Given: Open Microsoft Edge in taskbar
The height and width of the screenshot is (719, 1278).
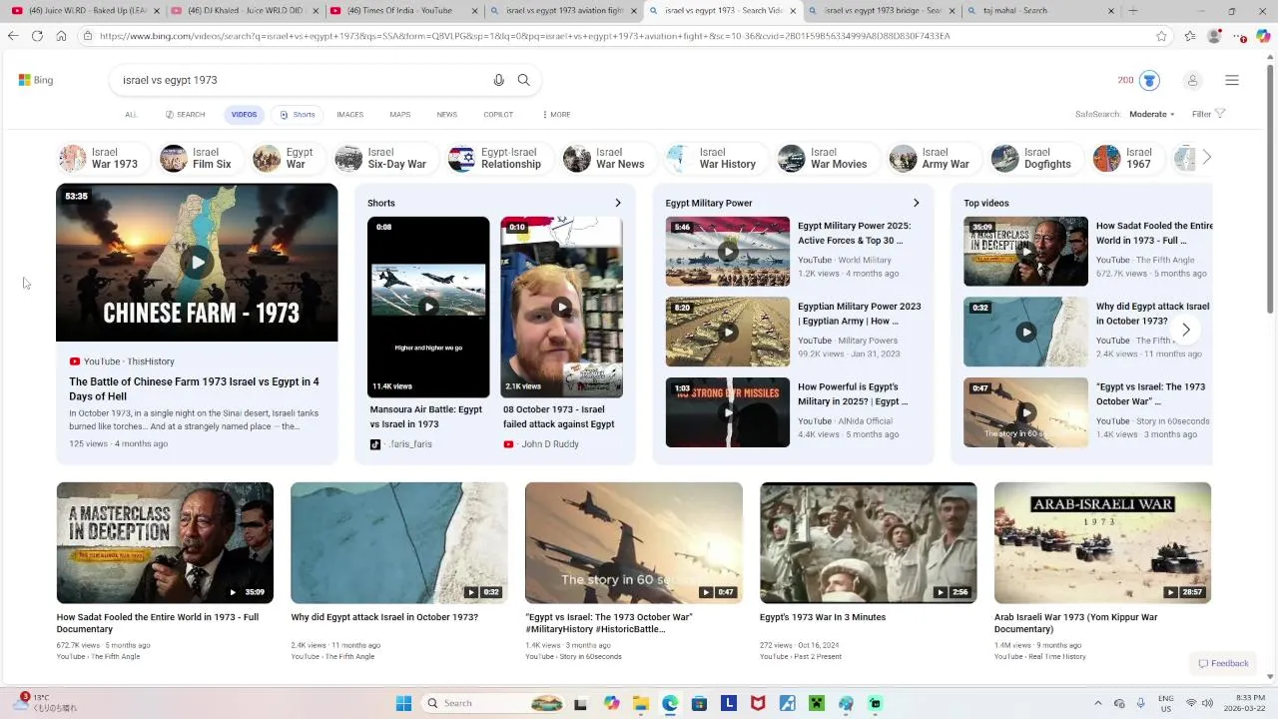Looking at the screenshot, I should [x=670, y=703].
